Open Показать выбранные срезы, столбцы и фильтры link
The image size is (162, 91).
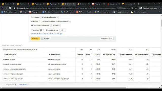47,34
